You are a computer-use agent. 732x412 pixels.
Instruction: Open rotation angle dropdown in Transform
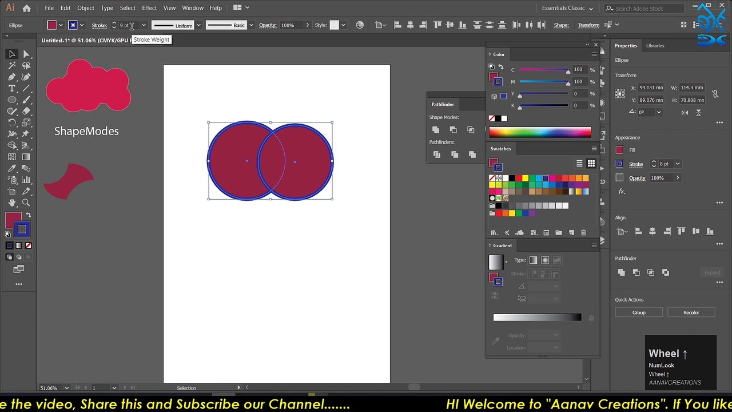coord(659,112)
